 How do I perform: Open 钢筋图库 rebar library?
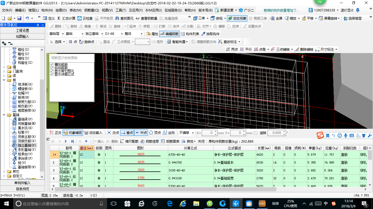[170, 141]
